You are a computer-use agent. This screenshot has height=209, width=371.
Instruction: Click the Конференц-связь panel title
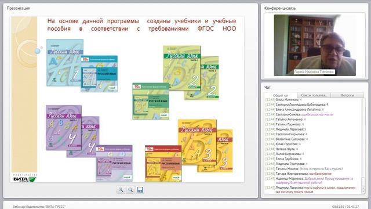(280, 8)
